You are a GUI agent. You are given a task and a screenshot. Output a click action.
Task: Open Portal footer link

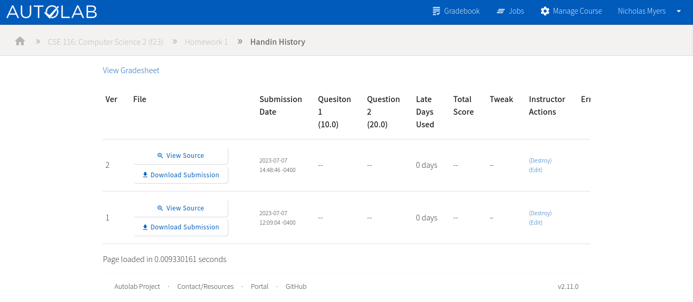click(259, 287)
